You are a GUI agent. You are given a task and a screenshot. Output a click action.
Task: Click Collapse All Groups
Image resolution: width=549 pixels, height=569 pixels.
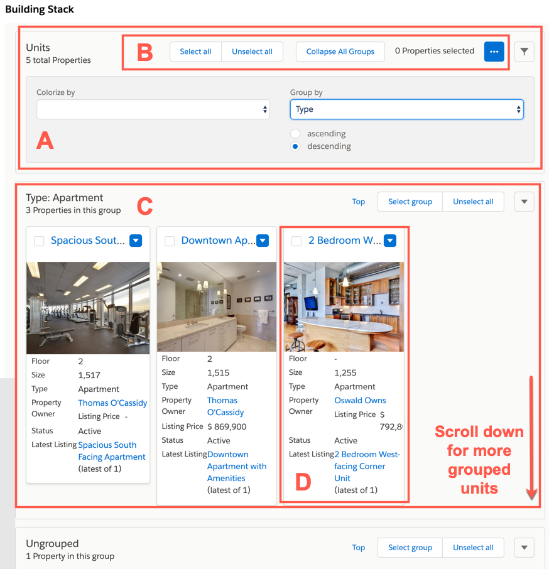pos(340,51)
